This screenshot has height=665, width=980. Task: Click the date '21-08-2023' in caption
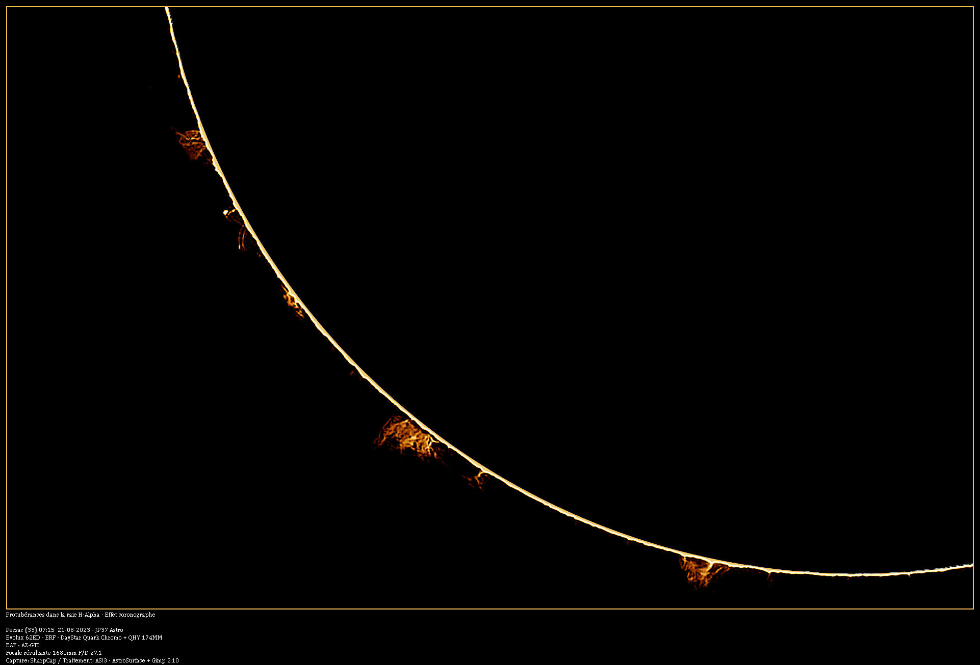(x=74, y=630)
